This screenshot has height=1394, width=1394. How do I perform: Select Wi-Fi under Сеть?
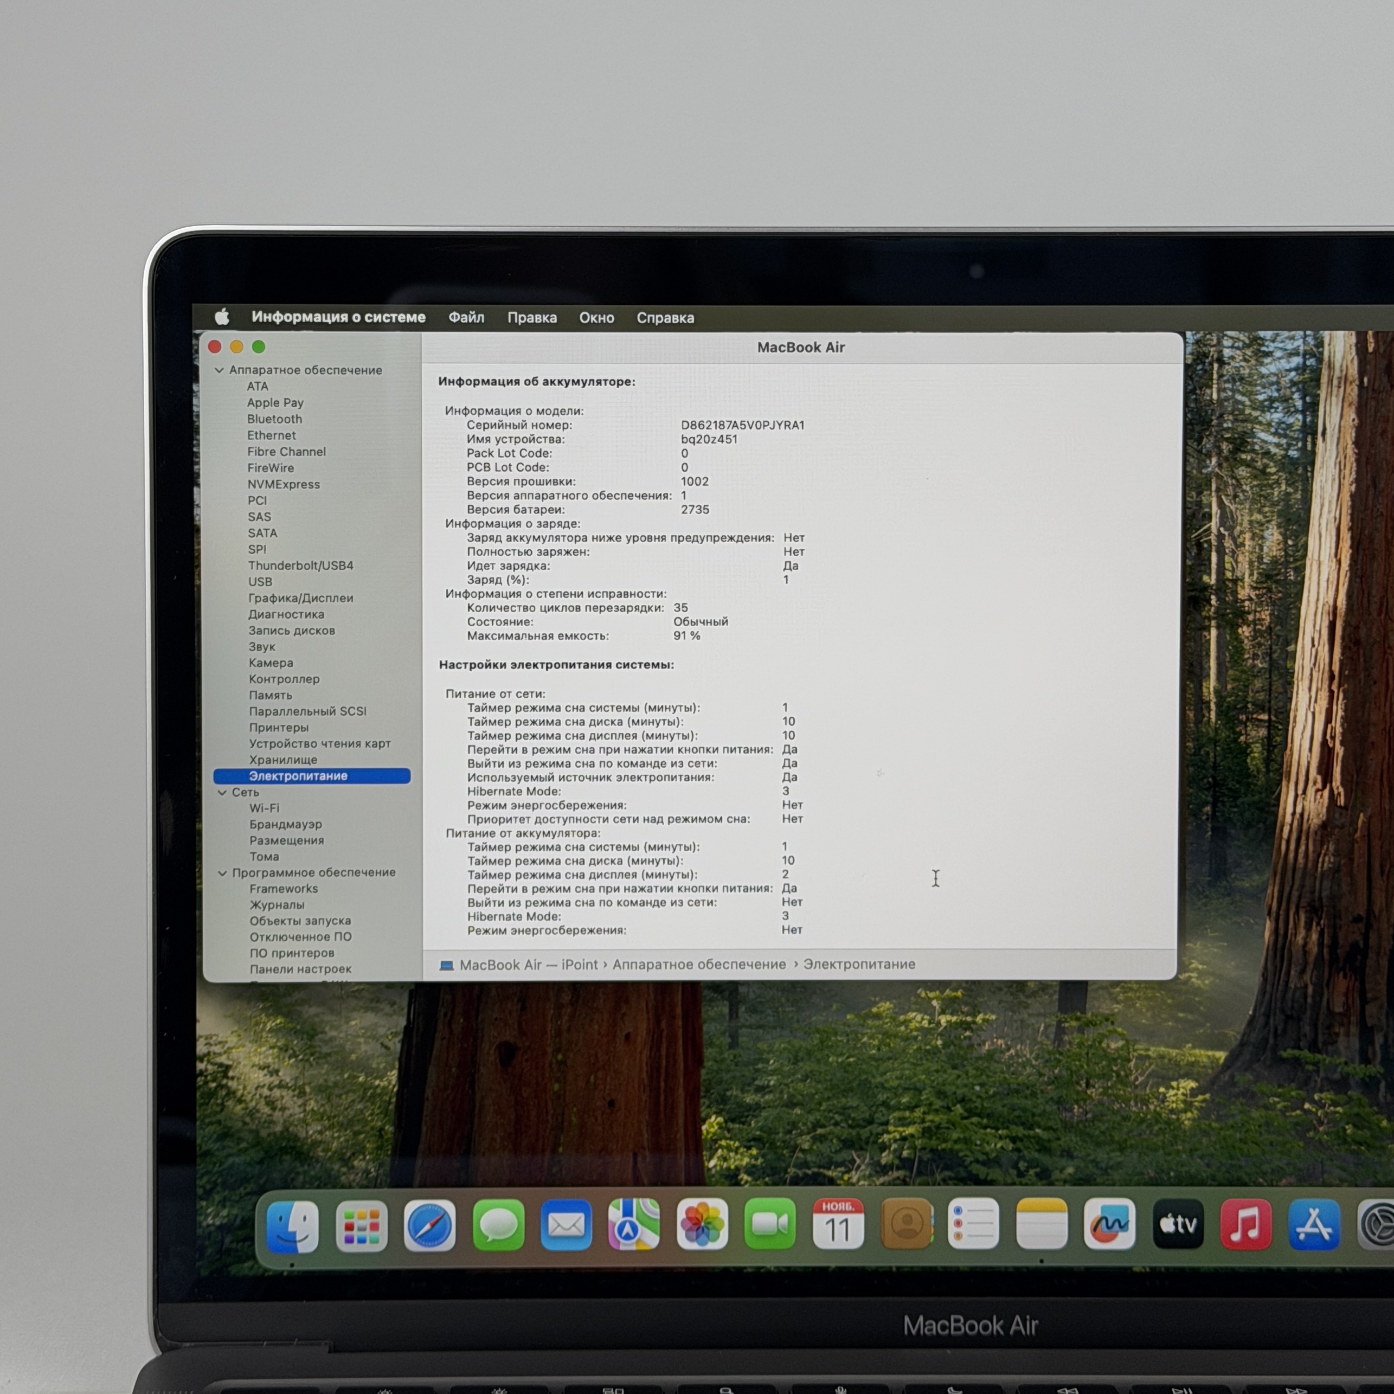pos(264,808)
